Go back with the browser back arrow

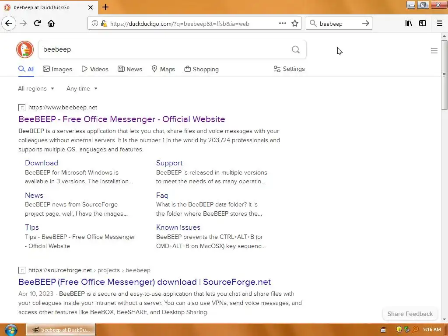(x=9, y=24)
